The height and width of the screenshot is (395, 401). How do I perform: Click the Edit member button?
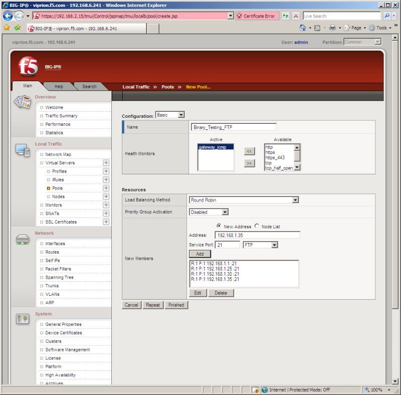tap(197, 293)
